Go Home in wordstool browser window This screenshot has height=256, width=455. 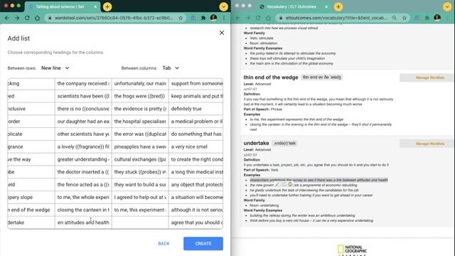tap(37, 18)
